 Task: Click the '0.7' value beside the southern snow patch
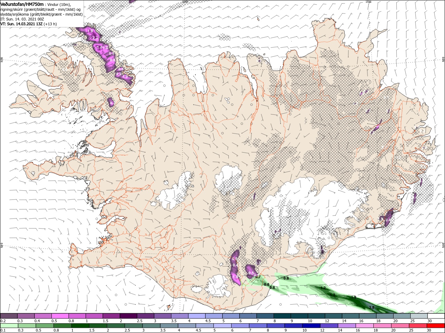click(x=258, y=277)
